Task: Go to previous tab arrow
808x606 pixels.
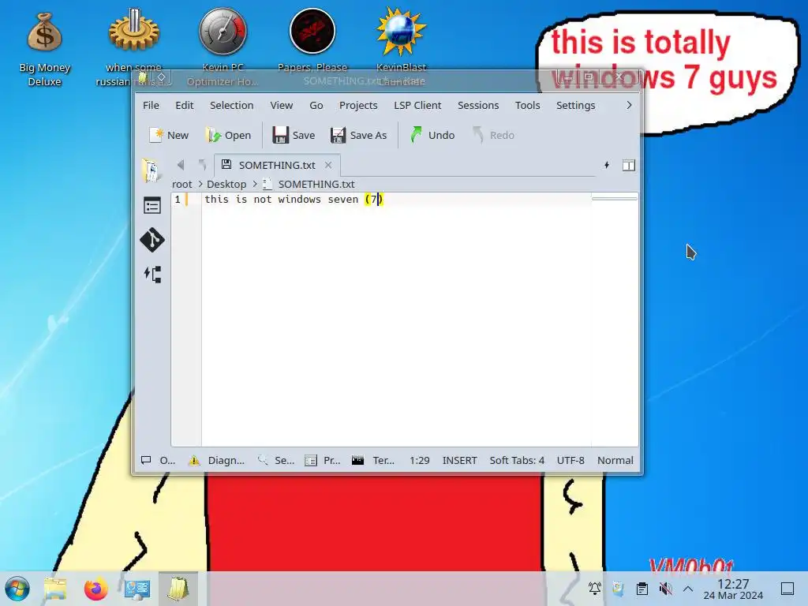Action: [x=181, y=165]
